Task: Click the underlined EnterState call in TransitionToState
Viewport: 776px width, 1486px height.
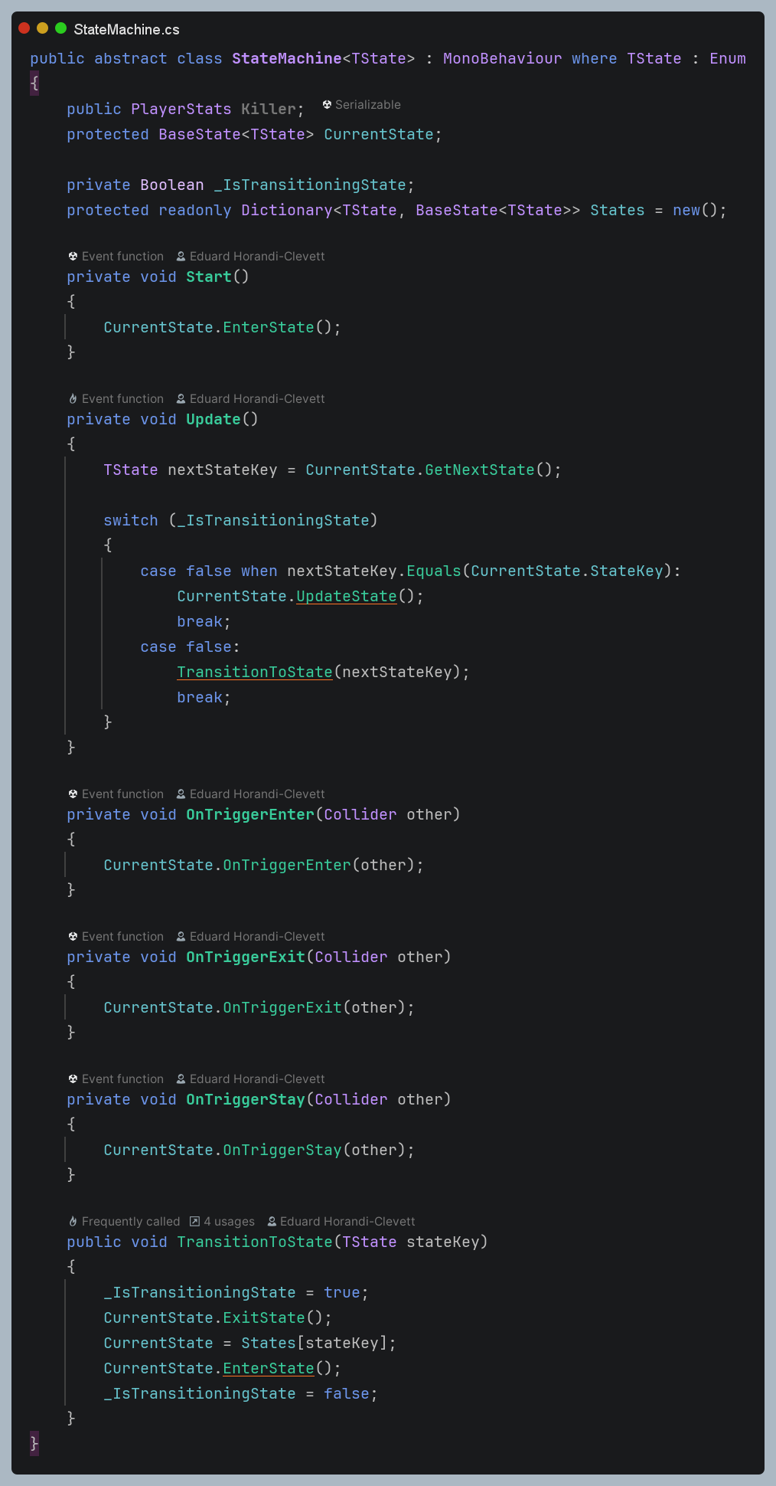Action: tap(268, 1368)
